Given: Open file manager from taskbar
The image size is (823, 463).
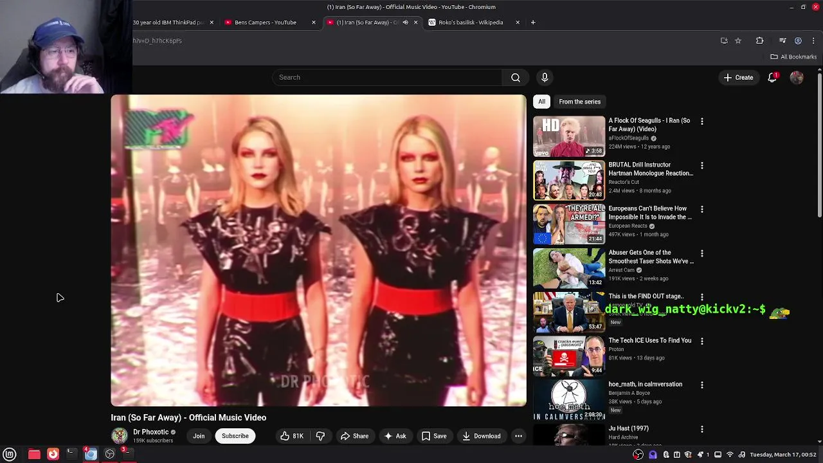Looking at the screenshot, I should [x=34, y=454].
